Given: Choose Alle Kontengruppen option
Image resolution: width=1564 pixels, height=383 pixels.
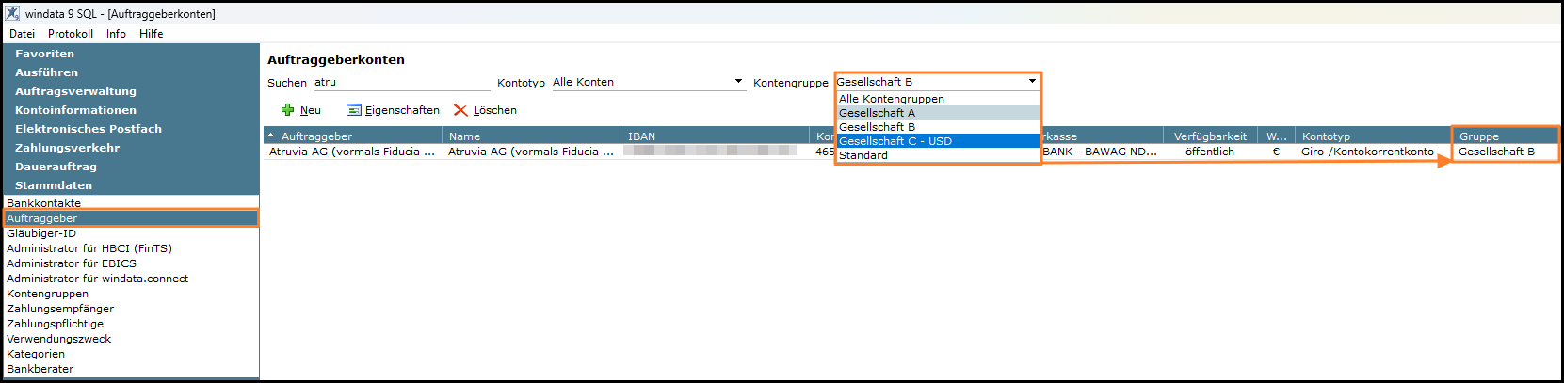Looking at the screenshot, I should pos(938,99).
